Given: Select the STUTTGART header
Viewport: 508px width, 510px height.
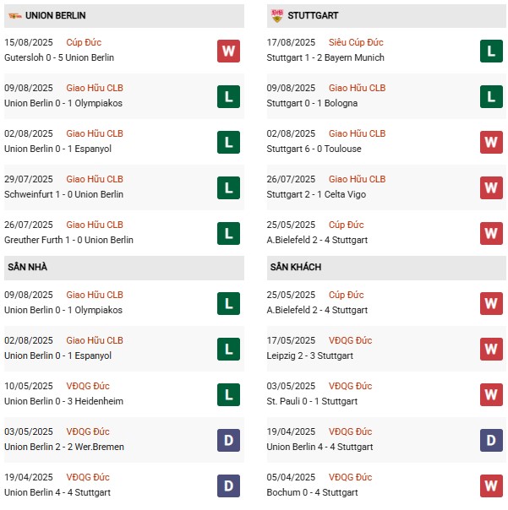Looking at the screenshot, I should [x=386, y=15].
